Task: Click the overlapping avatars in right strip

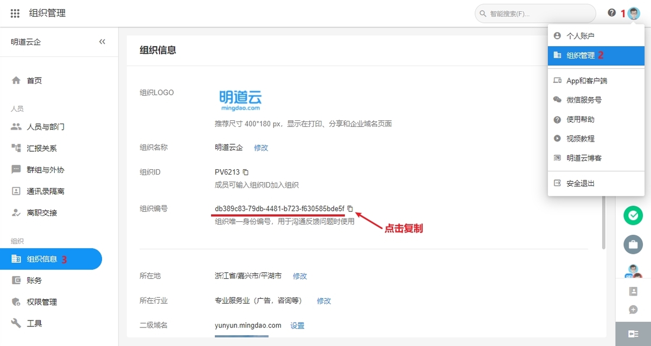Action: pyautogui.click(x=633, y=271)
